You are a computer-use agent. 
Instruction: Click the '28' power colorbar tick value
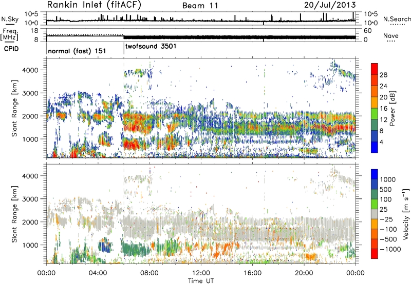click(383, 75)
